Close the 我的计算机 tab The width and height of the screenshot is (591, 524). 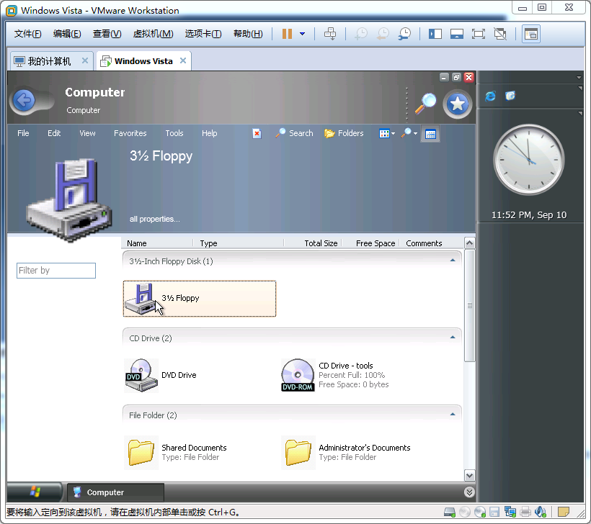pos(85,60)
